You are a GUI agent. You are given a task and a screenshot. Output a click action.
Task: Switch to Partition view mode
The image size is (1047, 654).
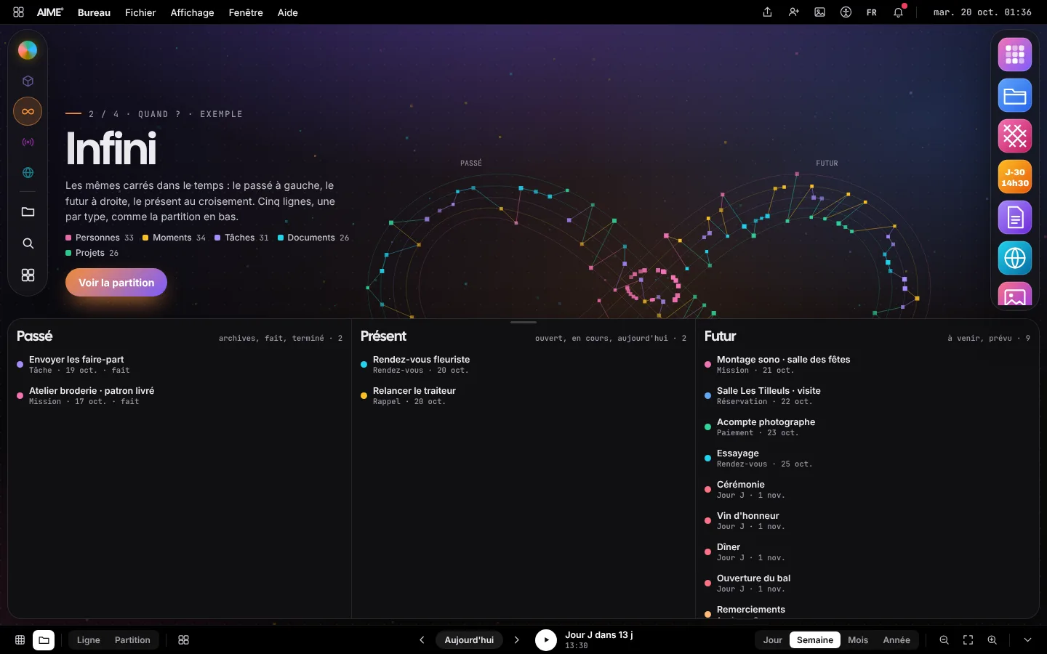pos(132,640)
